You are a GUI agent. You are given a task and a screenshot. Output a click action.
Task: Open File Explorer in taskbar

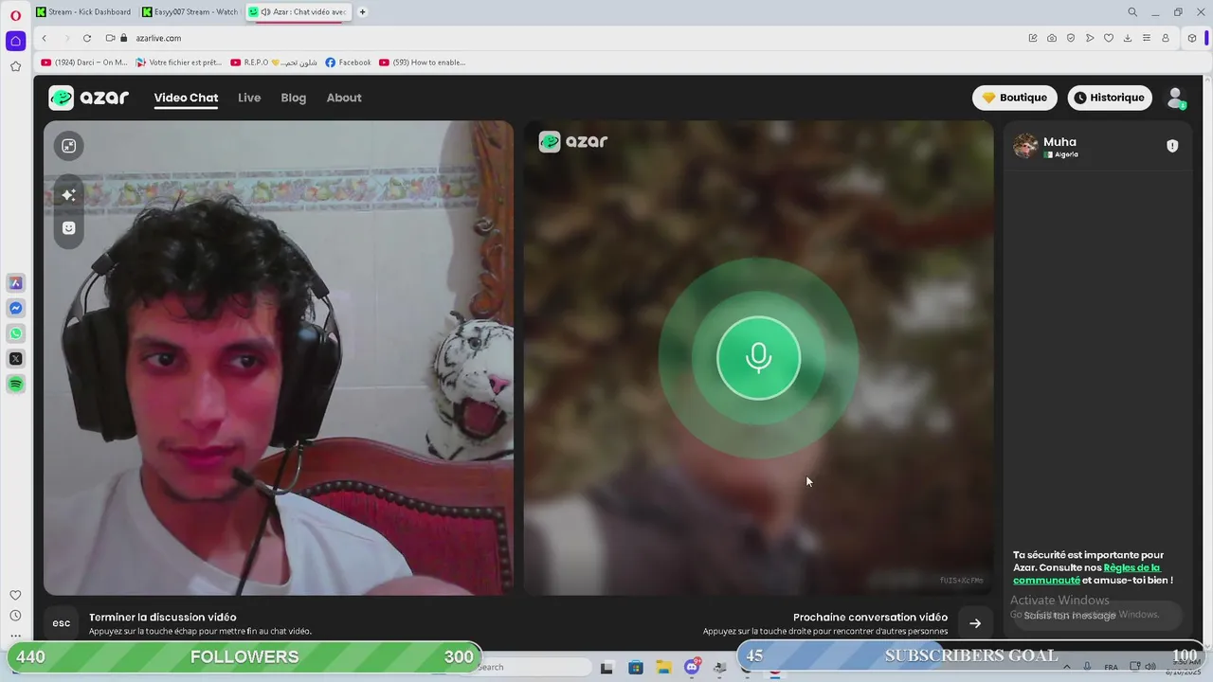[x=664, y=668]
